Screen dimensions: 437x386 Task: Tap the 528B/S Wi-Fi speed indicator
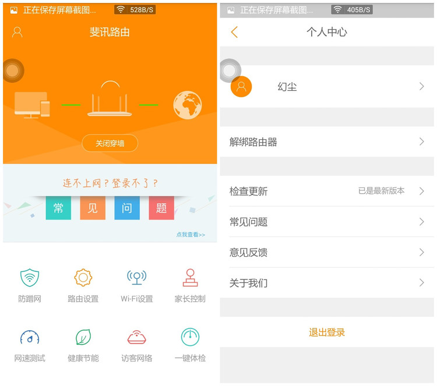(135, 10)
